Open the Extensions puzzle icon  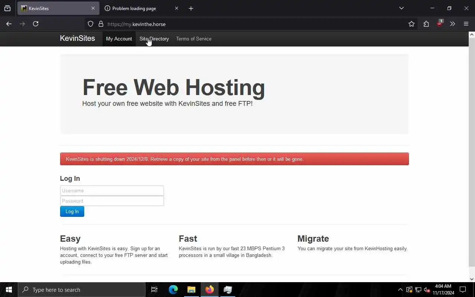426,24
